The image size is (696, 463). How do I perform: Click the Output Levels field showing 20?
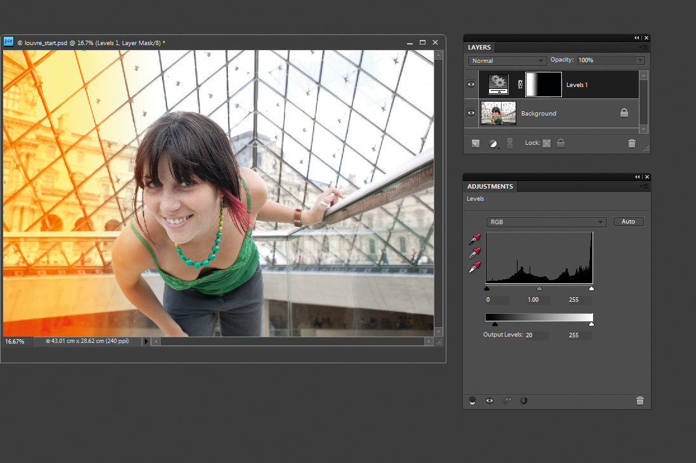(x=537, y=335)
